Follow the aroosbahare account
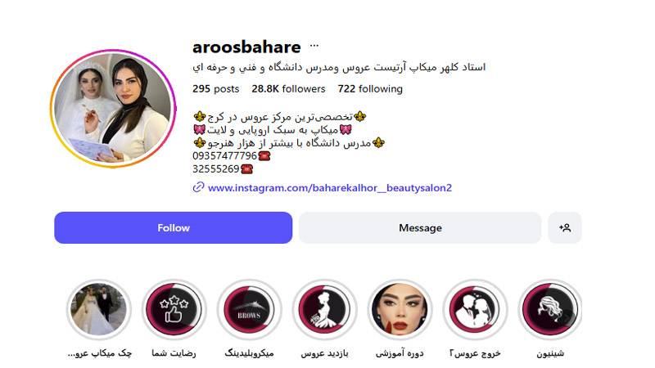 point(174,228)
